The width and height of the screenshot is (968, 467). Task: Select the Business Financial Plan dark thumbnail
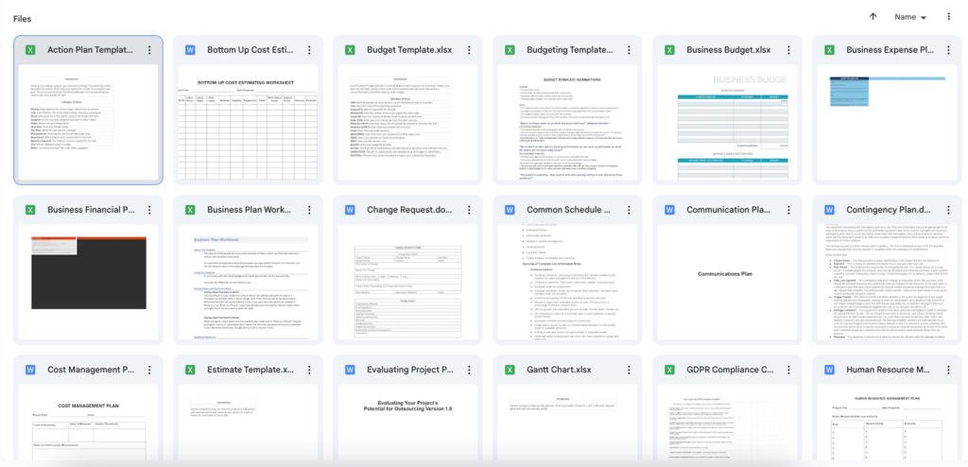pyautogui.click(x=88, y=283)
